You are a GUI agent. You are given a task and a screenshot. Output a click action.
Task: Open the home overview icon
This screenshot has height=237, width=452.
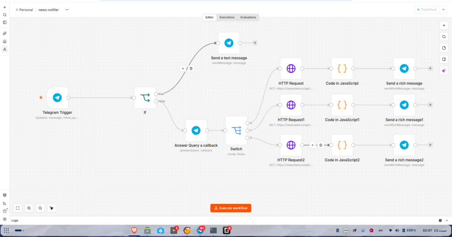tap(4, 41)
